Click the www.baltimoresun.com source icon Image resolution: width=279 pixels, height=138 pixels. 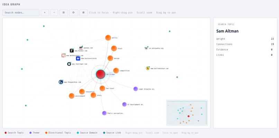[148, 68]
